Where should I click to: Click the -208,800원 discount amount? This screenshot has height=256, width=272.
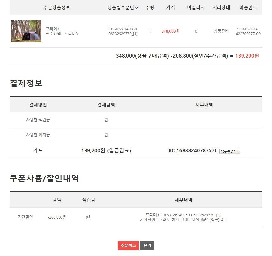click(57, 217)
